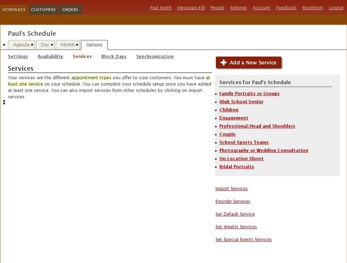
Task: Switch to the Agenda tab
Action: pyautogui.click(x=21, y=45)
